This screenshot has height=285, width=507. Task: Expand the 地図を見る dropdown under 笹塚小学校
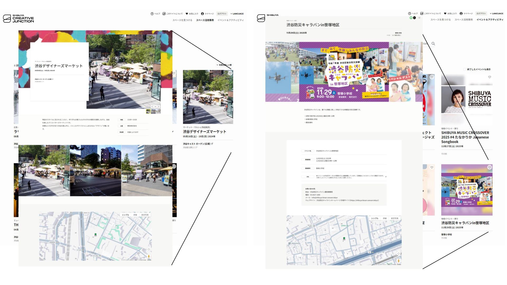(397, 35)
